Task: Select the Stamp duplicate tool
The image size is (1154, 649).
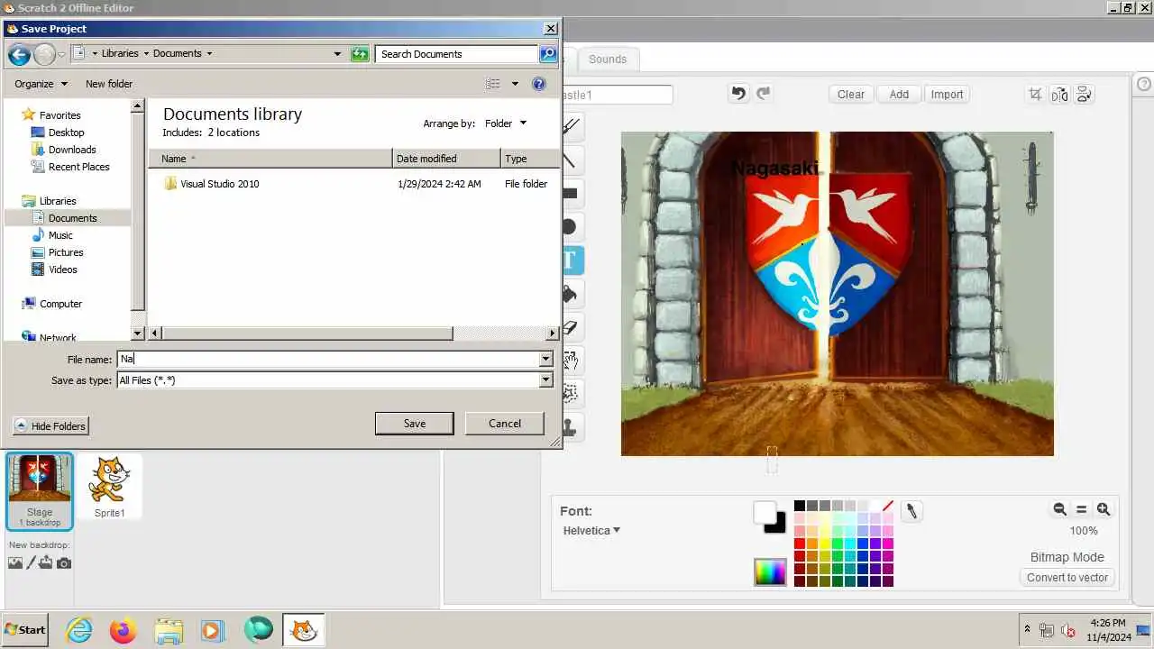Action: tap(572, 427)
